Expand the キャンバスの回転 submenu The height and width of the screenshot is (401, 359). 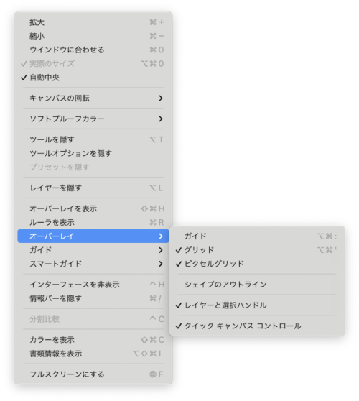coord(93,98)
